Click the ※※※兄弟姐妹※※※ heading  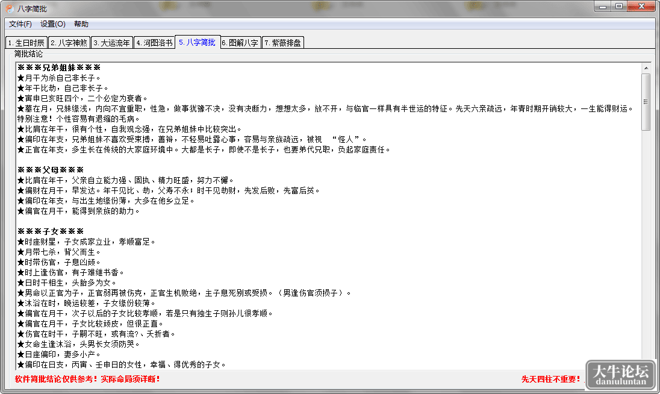click(x=59, y=67)
